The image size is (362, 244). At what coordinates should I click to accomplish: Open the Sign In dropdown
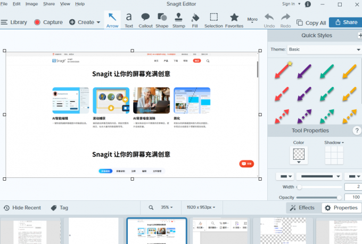[291, 4]
